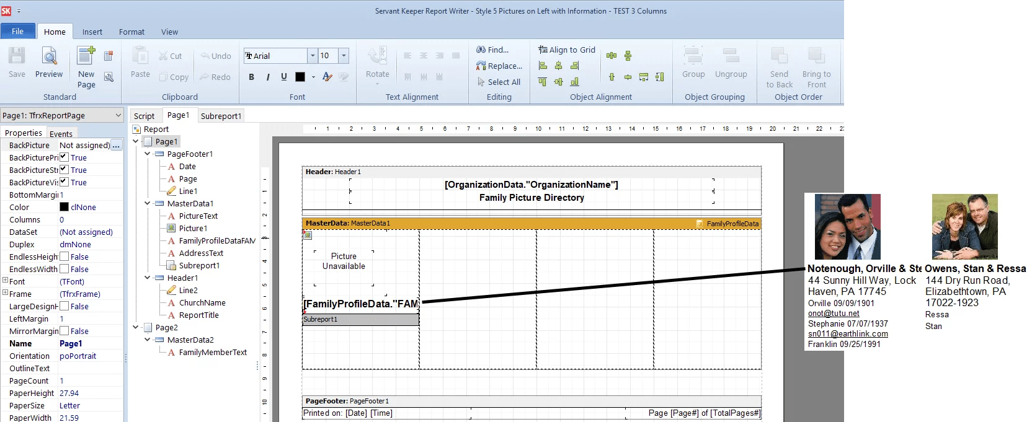Space objects equally horizontally
Viewport: 1032px width, 422px height.
pyautogui.click(x=612, y=56)
